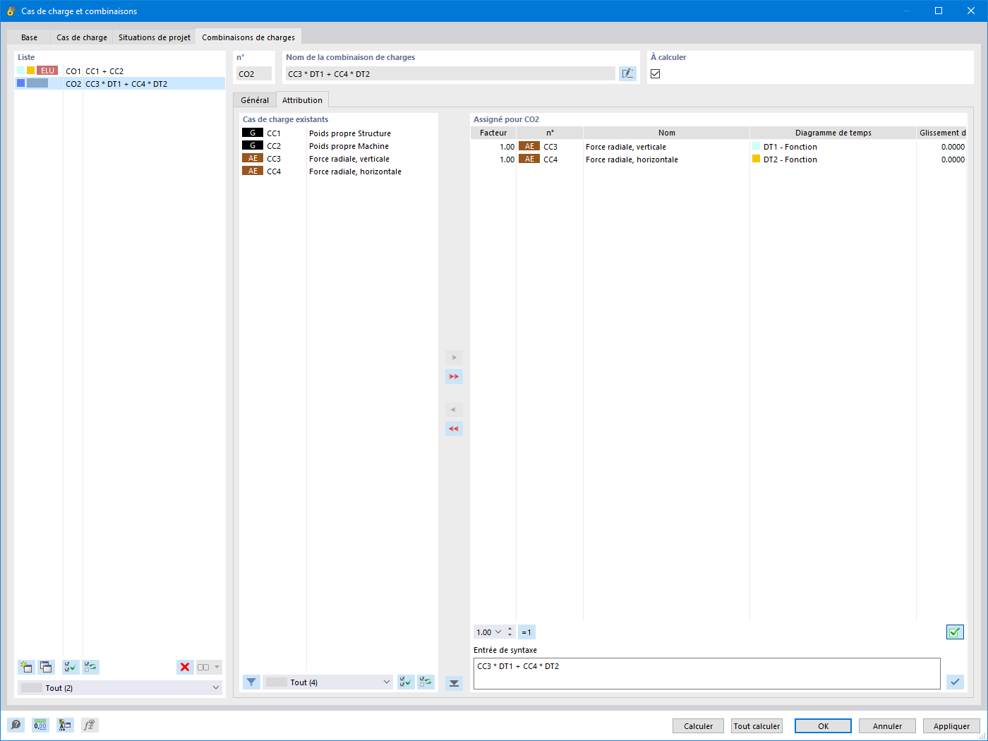Click the copy combination icon under Liste
Screen dimensions: 988x741
click(x=46, y=667)
